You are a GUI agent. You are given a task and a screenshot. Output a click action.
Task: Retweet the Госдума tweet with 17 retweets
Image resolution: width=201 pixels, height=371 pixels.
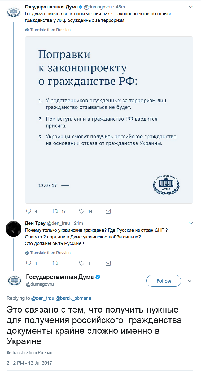(x=55, y=211)
